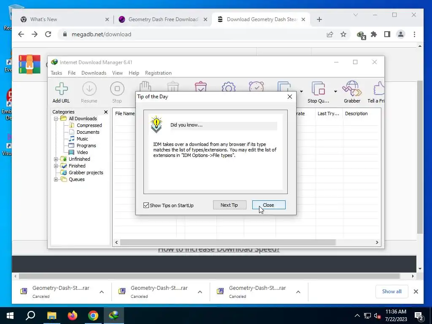The width and height of the screenshot is (432, 324).
Task: Click the File Name column header
Action: click(125, 113)
